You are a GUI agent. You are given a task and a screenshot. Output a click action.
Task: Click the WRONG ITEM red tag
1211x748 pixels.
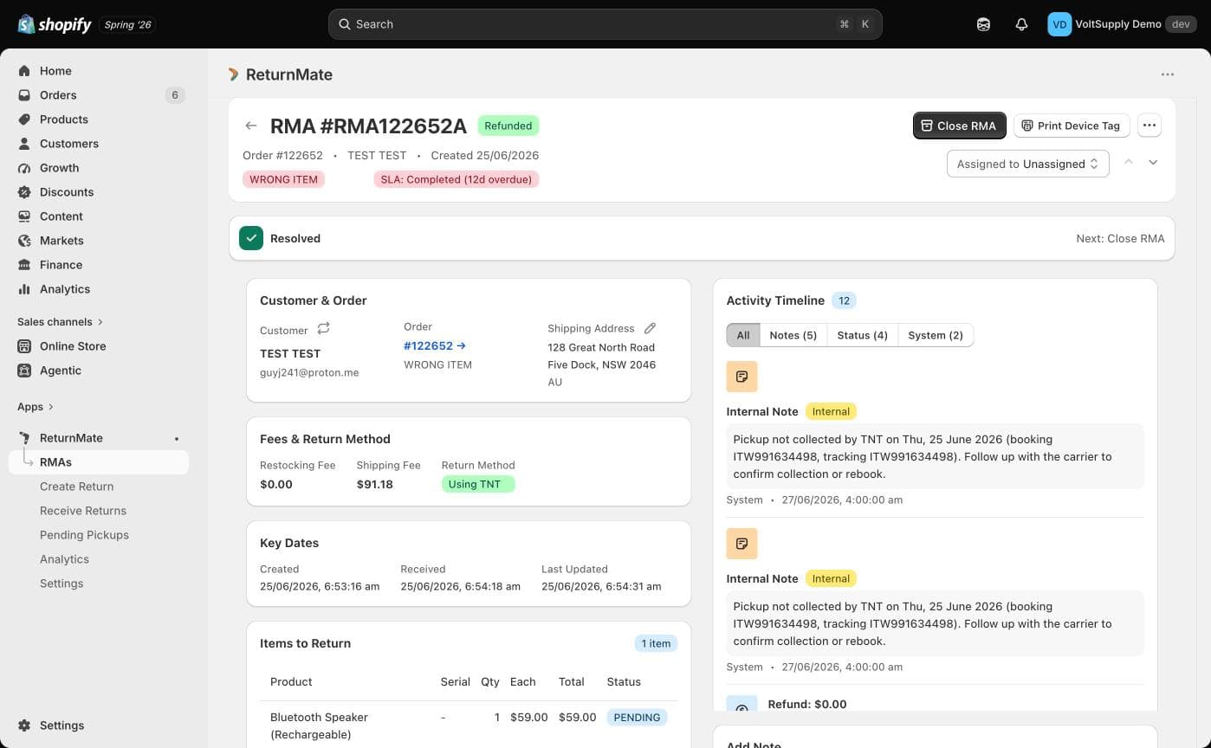(283, 179)
